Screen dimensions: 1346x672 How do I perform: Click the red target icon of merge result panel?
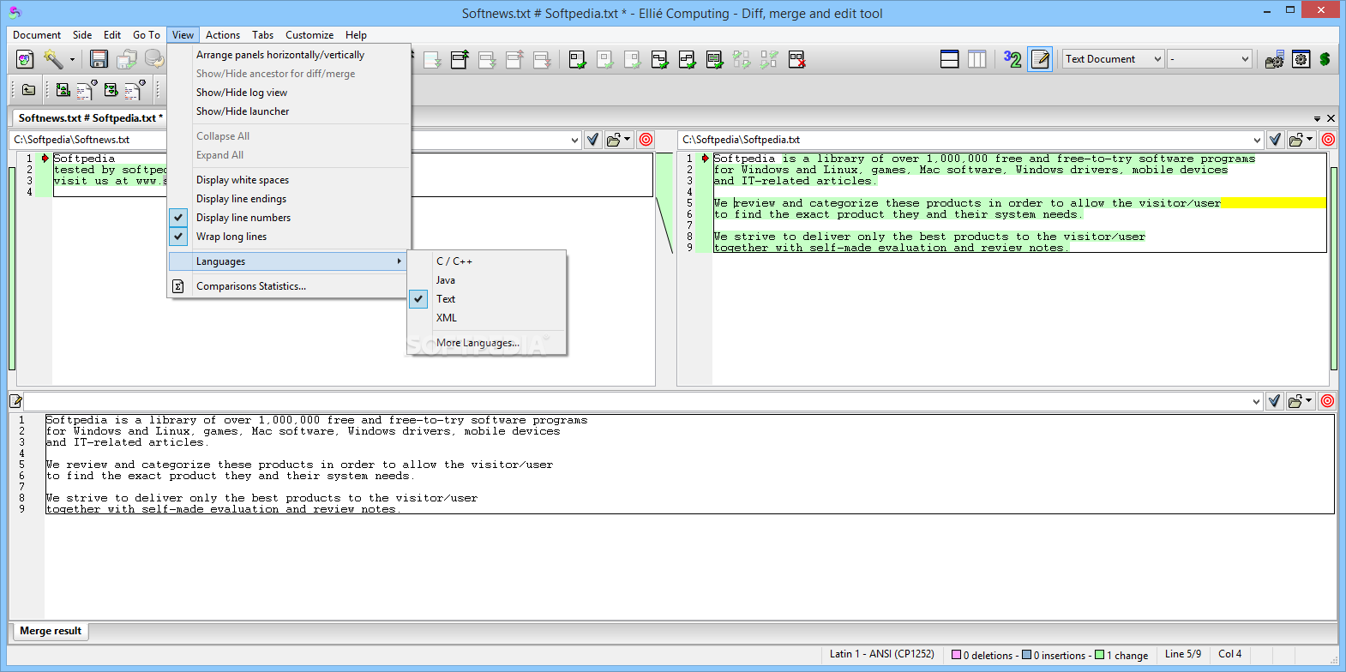coord(1327,401)
